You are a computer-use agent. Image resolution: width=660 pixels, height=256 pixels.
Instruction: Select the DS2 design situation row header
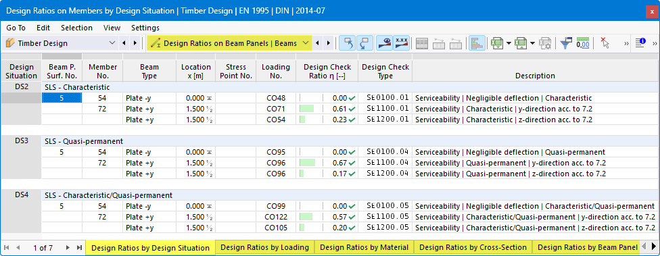[21, 87]
